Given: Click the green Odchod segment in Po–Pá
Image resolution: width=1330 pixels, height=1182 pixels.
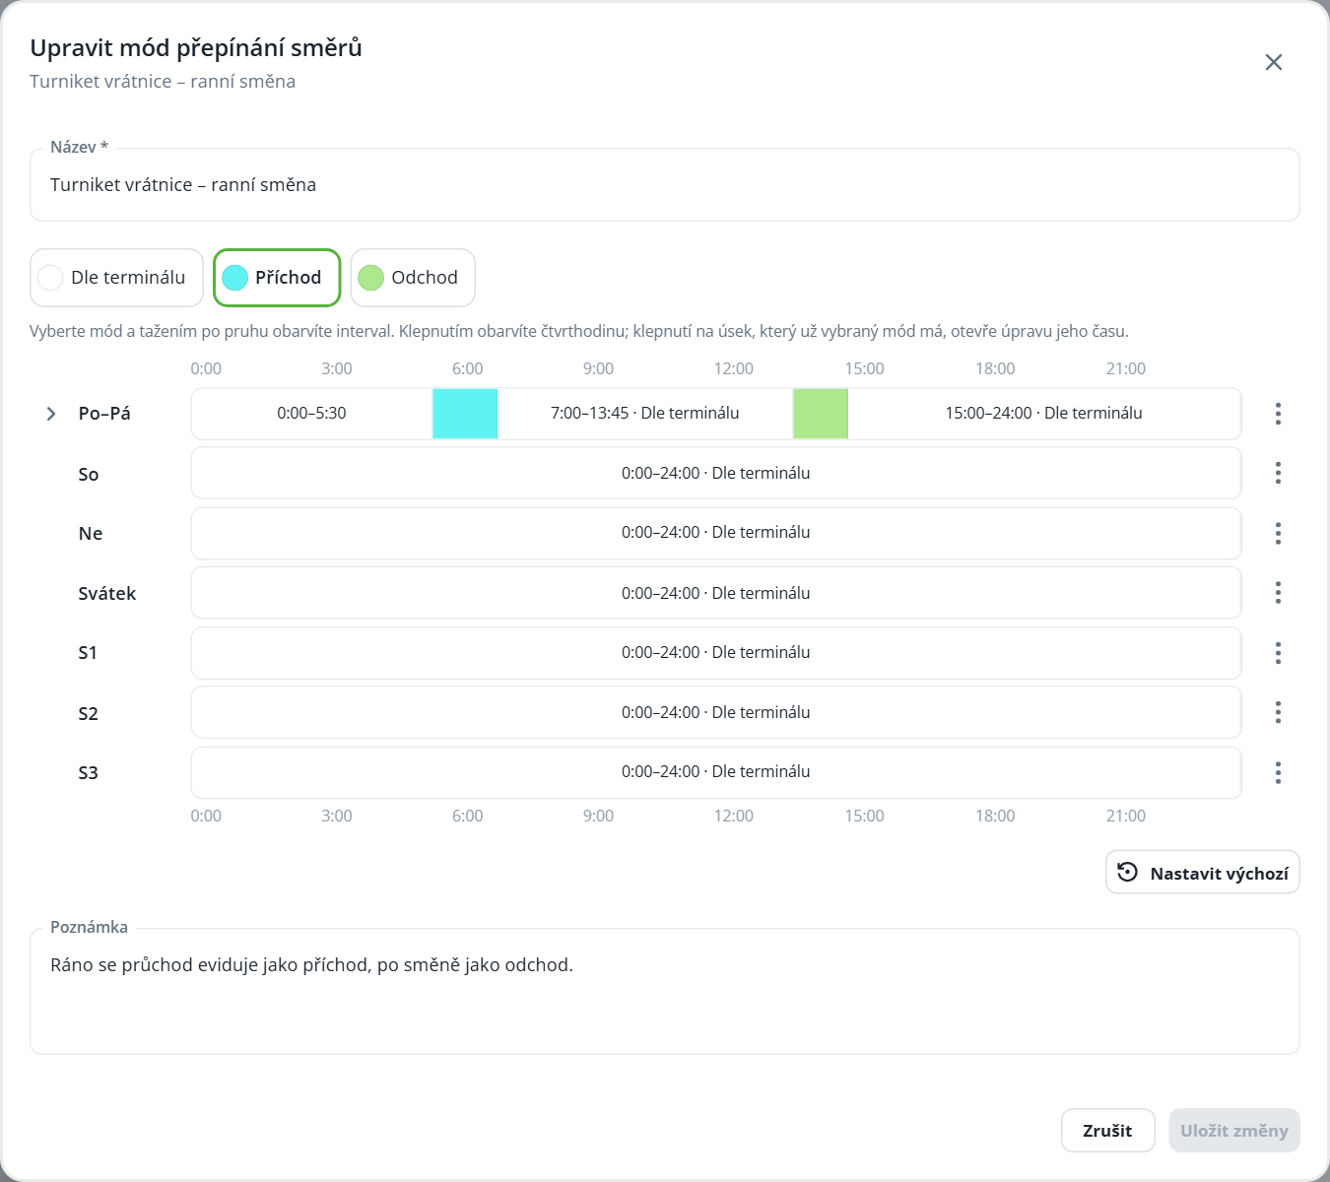Looking at the screenshot, I should pyautogui.click(x=821, y=414).
